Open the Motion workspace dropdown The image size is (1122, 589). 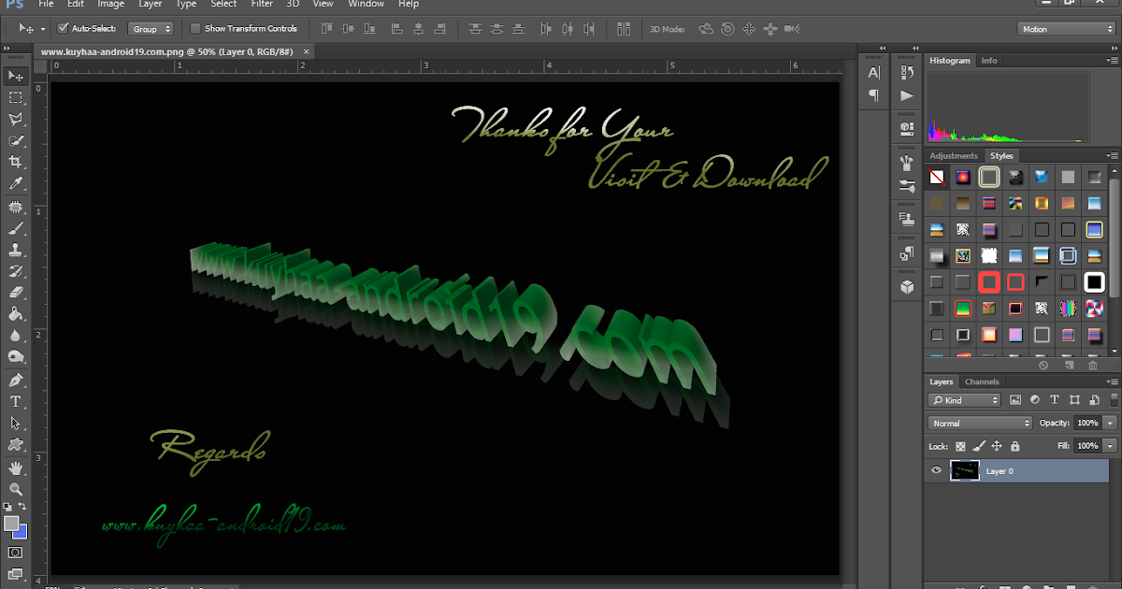[1066, 29]
